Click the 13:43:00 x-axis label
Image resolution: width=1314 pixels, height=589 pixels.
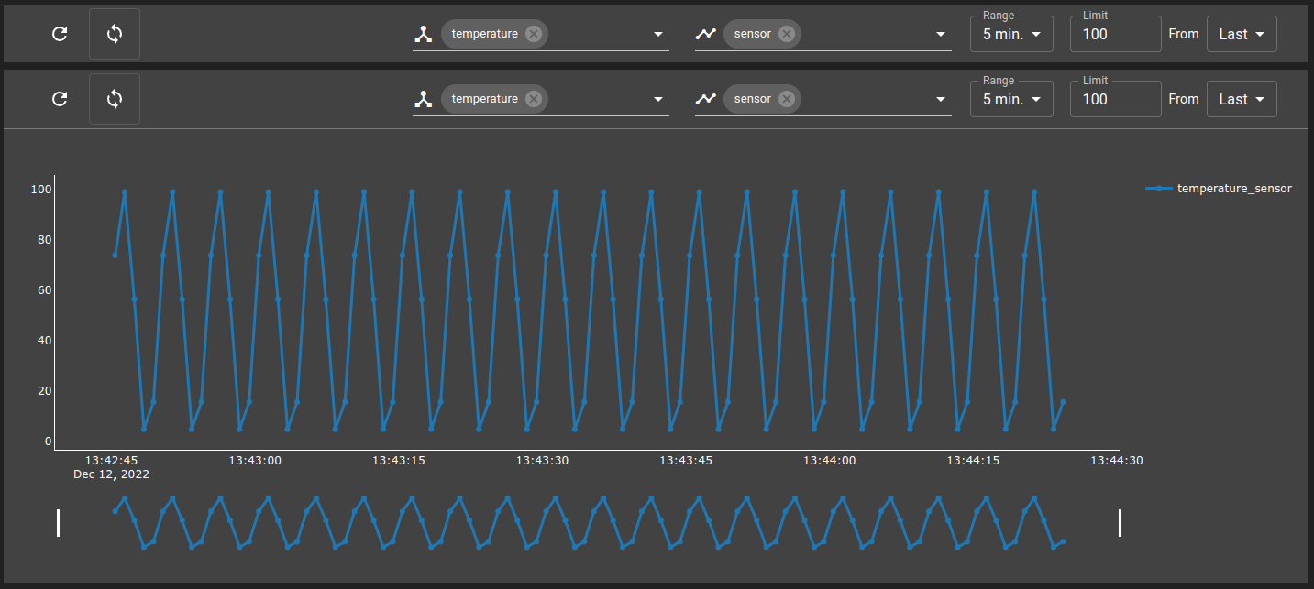point(255,461)
